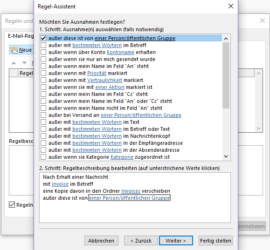The width and height of the screenshot is (270, 250).
Task: Close the Regel-Assistent dialog
Action: click(230, 6)
